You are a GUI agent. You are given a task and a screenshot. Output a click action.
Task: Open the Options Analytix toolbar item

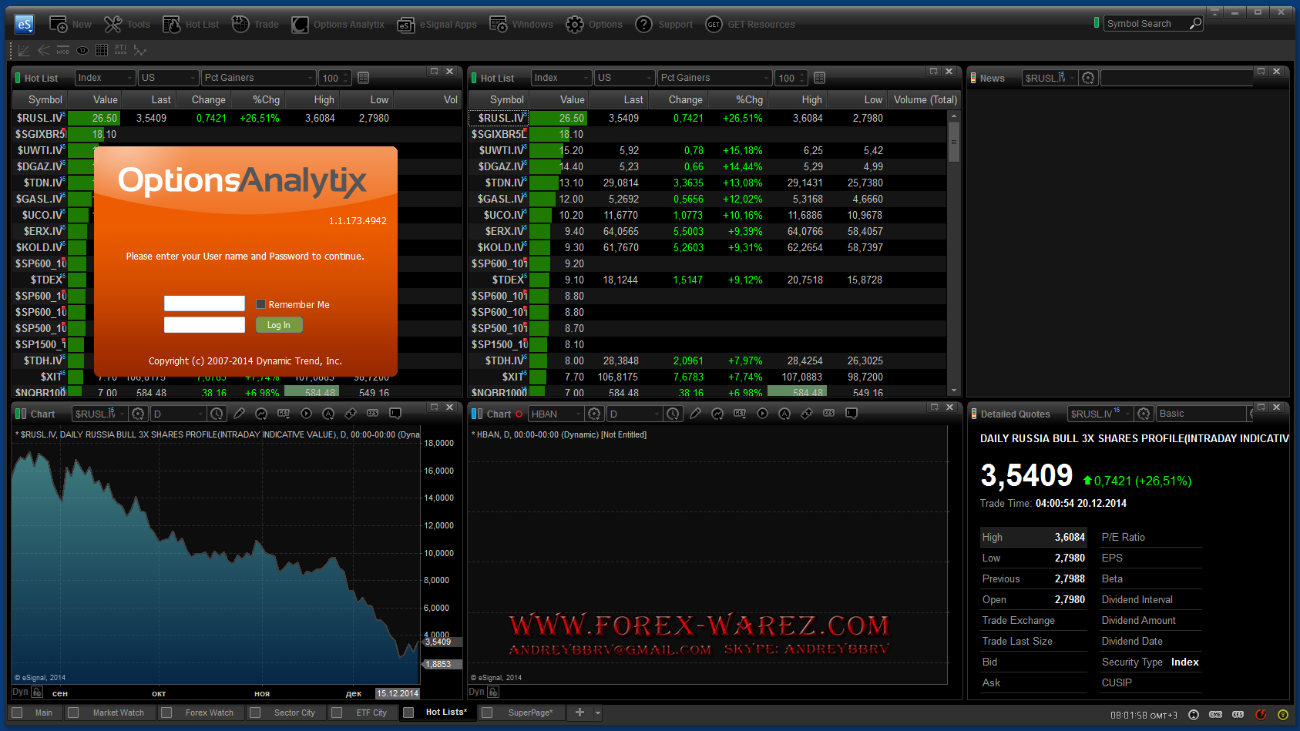[338, 25]
